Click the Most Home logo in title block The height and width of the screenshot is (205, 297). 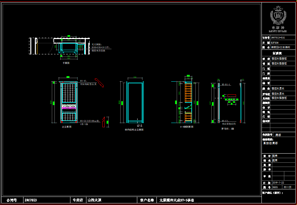pyautogui.click(x=278, y=19)
